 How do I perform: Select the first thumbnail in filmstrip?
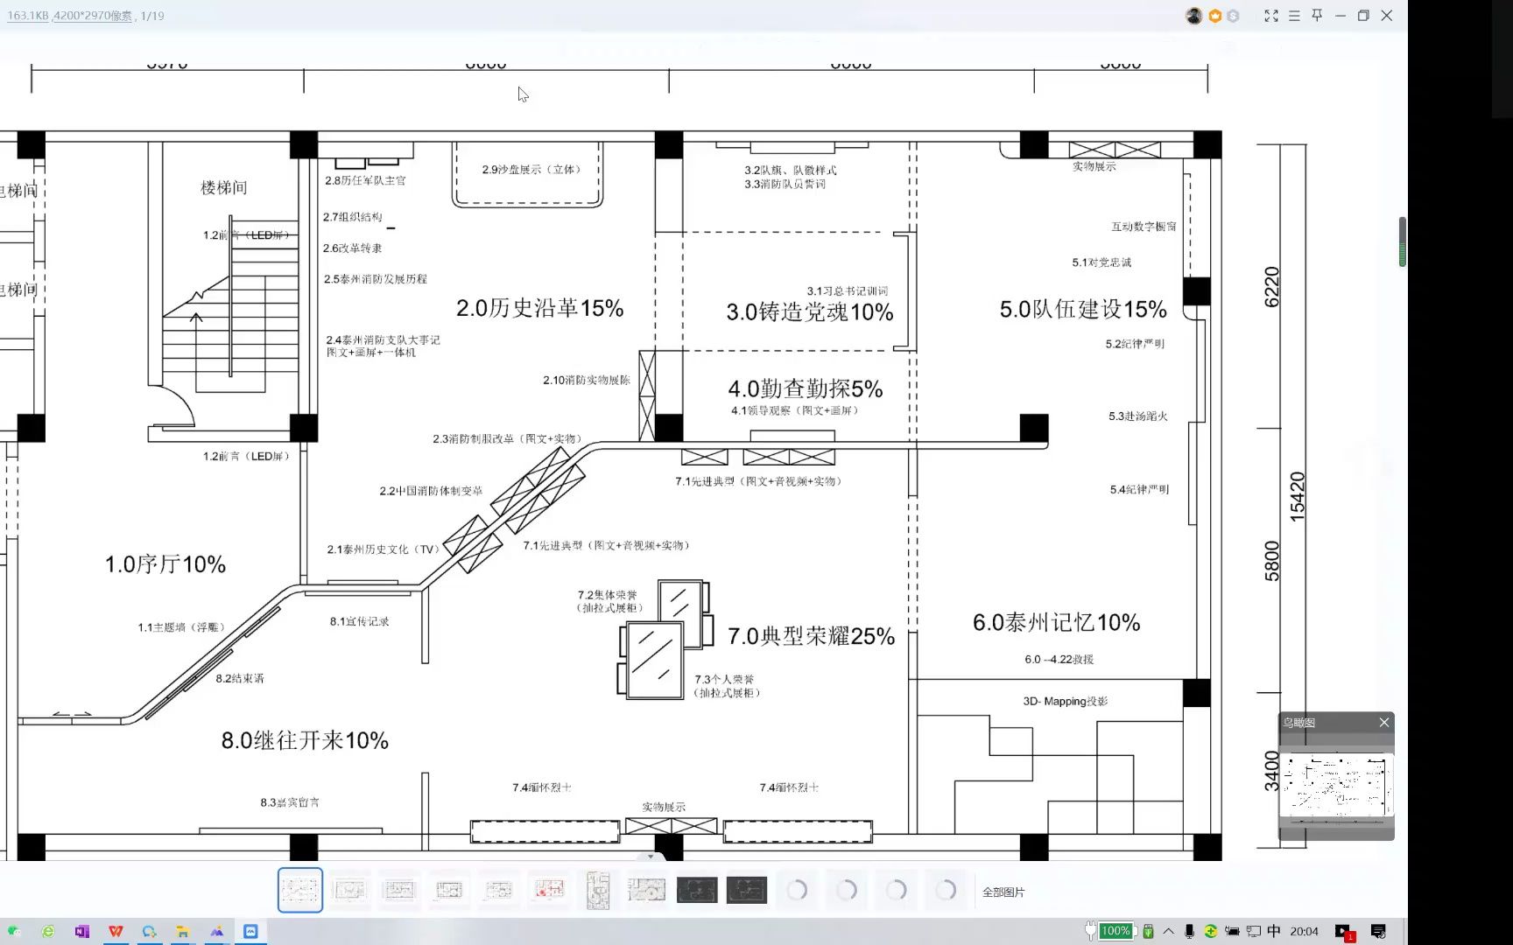(300, 890)
